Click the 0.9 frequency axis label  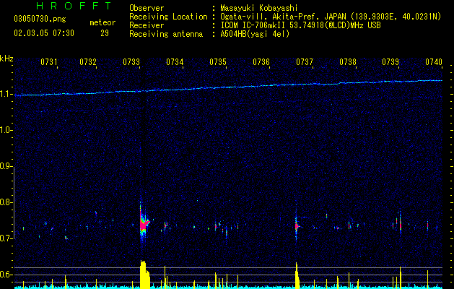click(6, 166)
